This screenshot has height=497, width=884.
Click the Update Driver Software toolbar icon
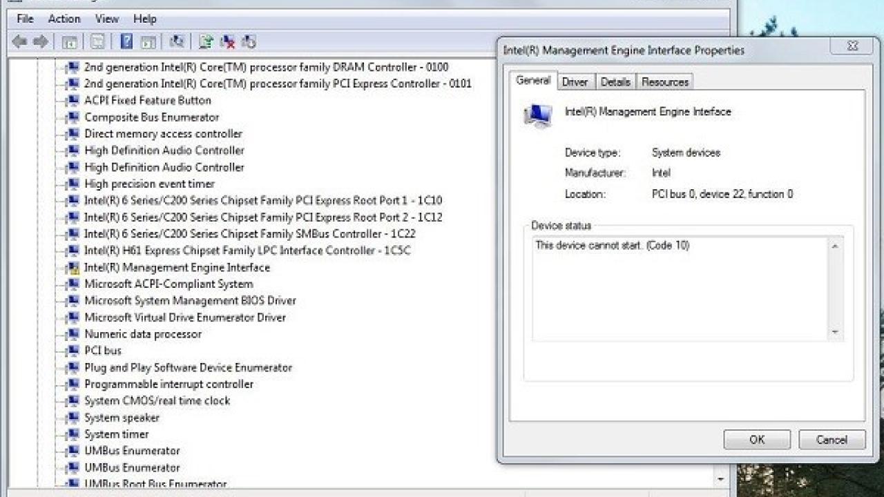pos(206,42)
